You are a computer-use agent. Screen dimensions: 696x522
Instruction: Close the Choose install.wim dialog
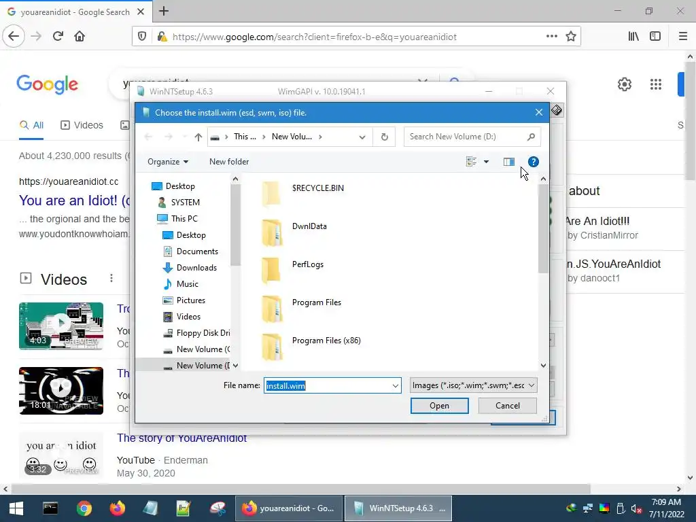click(539, 113)
